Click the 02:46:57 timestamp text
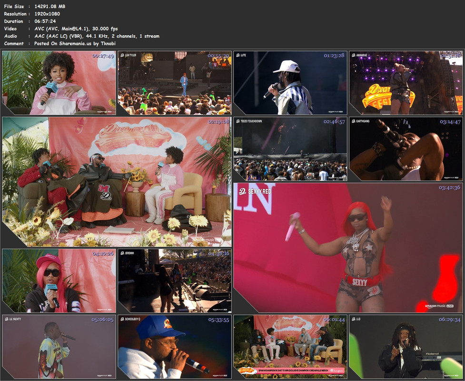 tap(334, 121)
